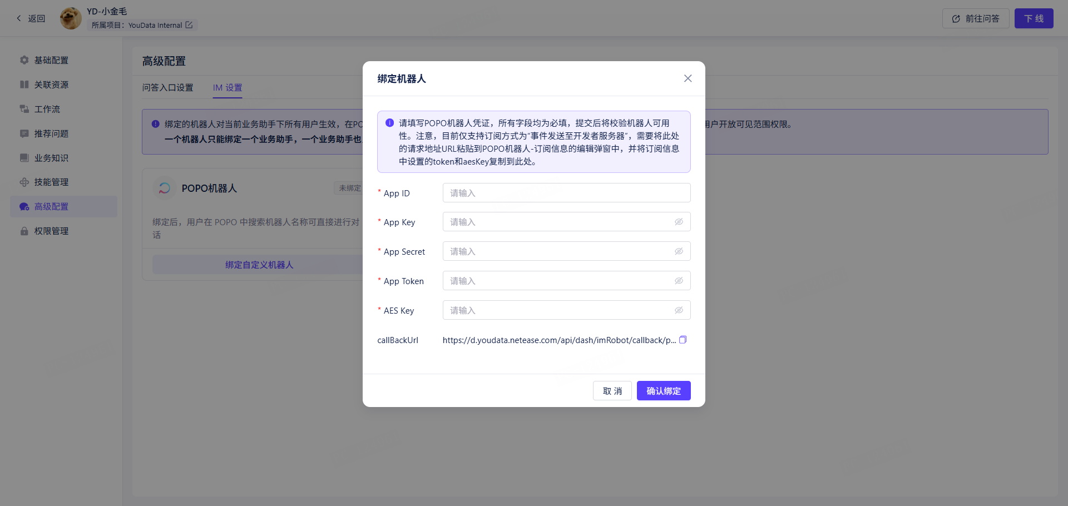Toggle AES Key visibility eye icon

(679, 310)
